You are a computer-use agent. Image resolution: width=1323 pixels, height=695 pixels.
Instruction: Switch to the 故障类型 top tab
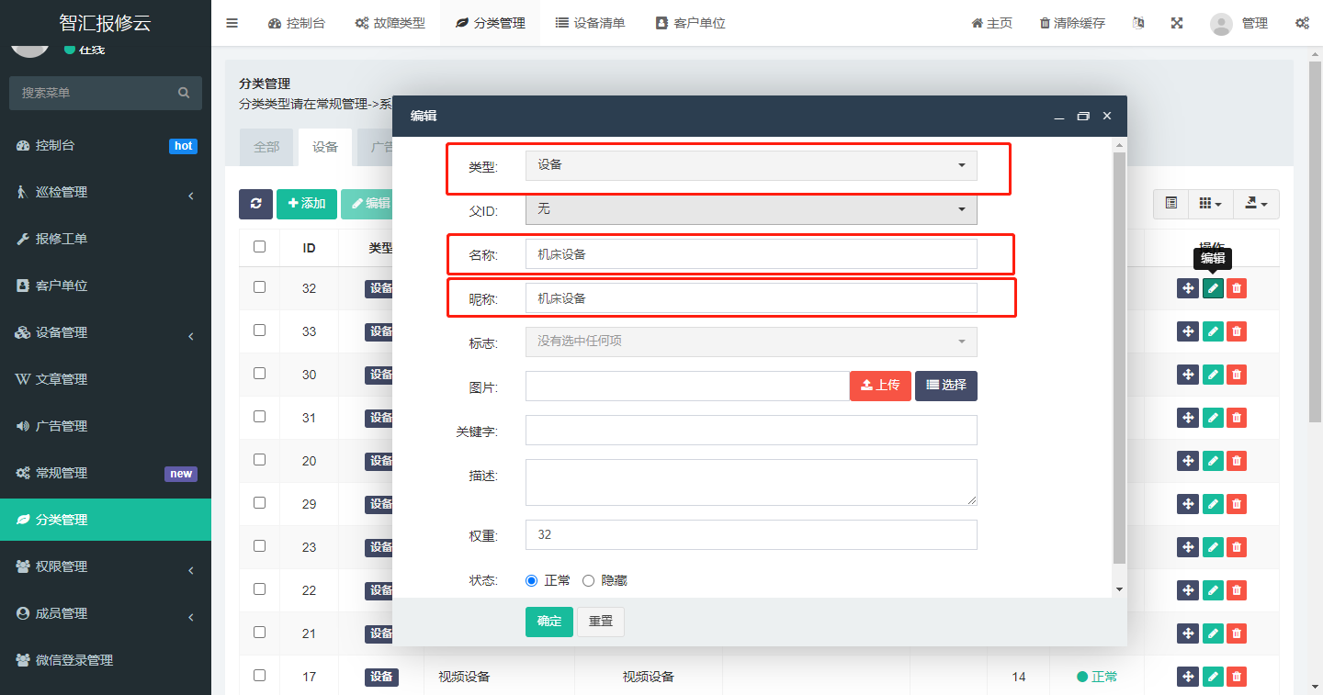390,23
